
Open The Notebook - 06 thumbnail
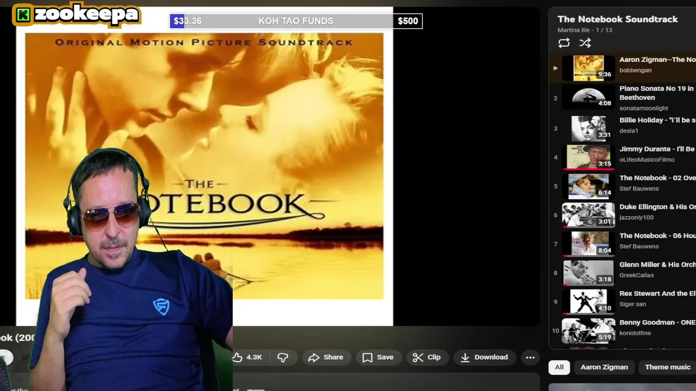[x=588, y=244]
